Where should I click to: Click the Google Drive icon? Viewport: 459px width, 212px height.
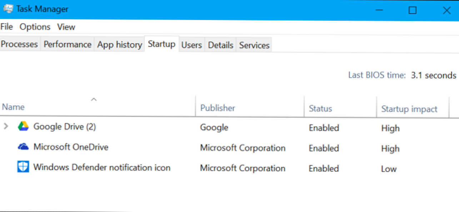coord(23,127)
